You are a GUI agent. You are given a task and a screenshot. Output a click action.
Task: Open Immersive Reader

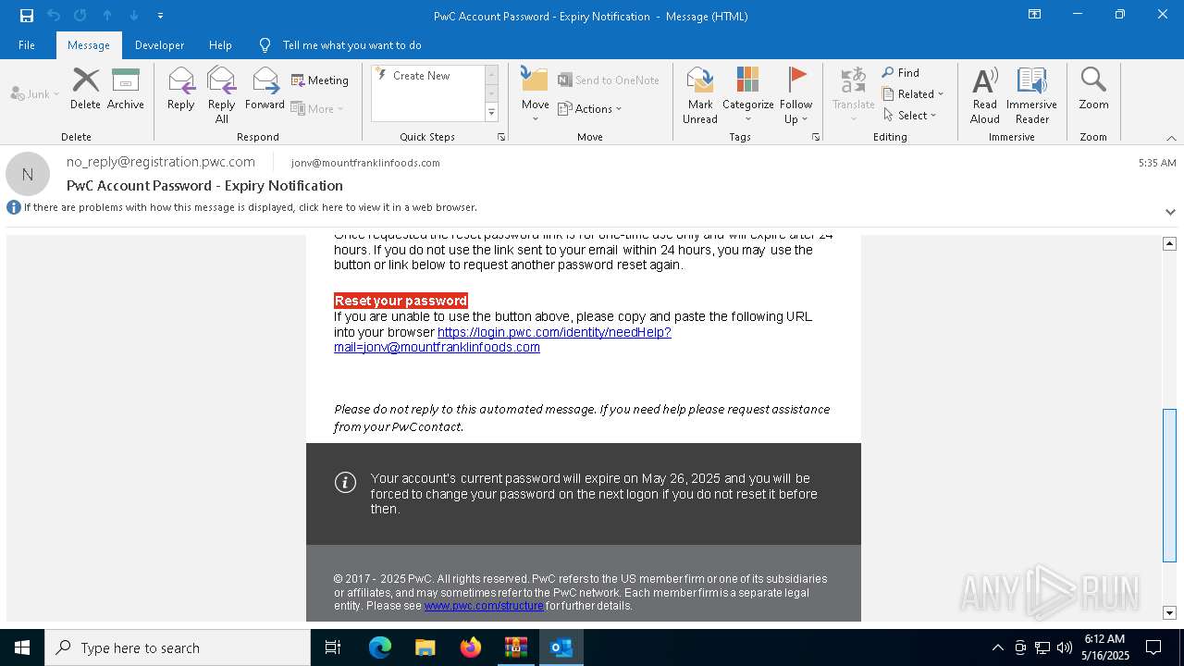click(1031, 94)
